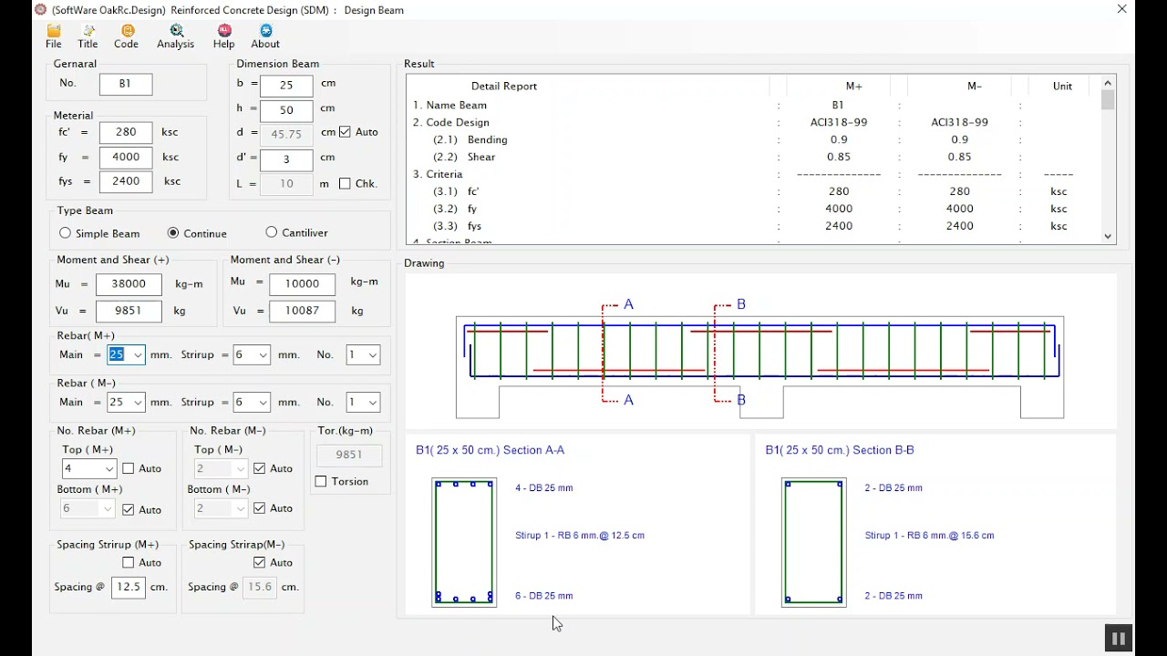
Task: Click Section A-A cross-section drawing
Action: 464,542
